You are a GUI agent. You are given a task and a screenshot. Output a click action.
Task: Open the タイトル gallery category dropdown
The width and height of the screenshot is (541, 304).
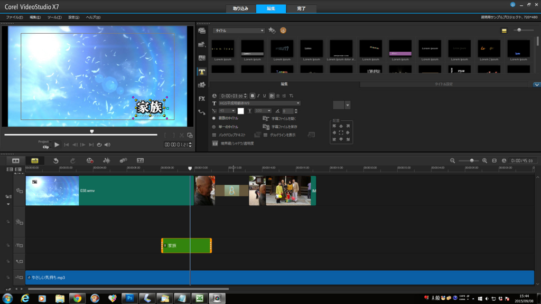tap(238, 30)
